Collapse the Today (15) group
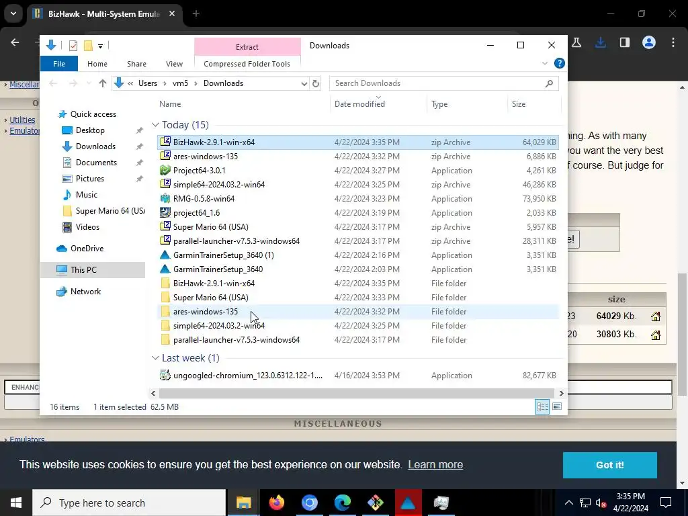The height and width of the screenshot is (516, 688). click(155, 125)
